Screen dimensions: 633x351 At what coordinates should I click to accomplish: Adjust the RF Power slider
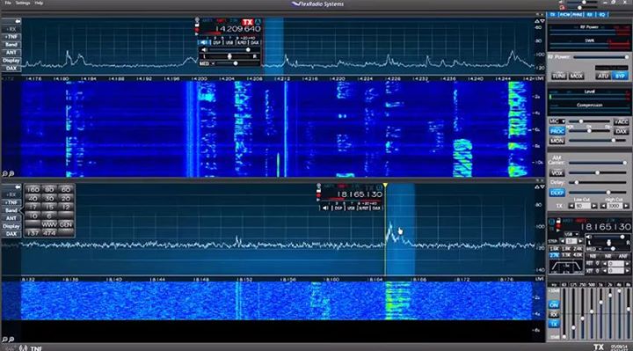tap(600, 57)
